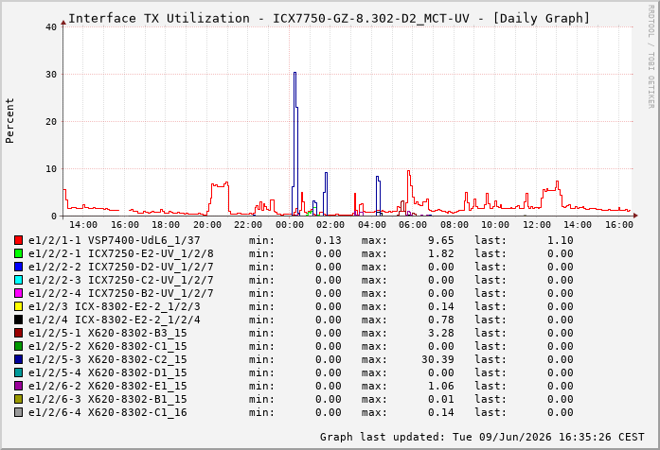Viewport: 660px width, 450px height.
Task: Click legend text e1/2/6-4 X620-8302-C1_16
Action: [x=108, y=412]
